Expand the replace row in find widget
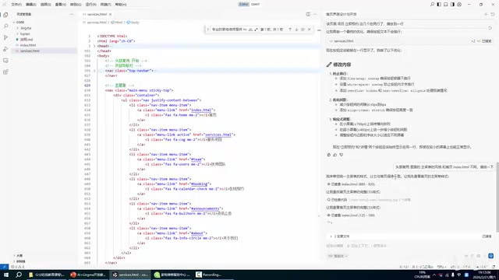The width and height of the screenshot is (499, 280). (x=208, y=30)
